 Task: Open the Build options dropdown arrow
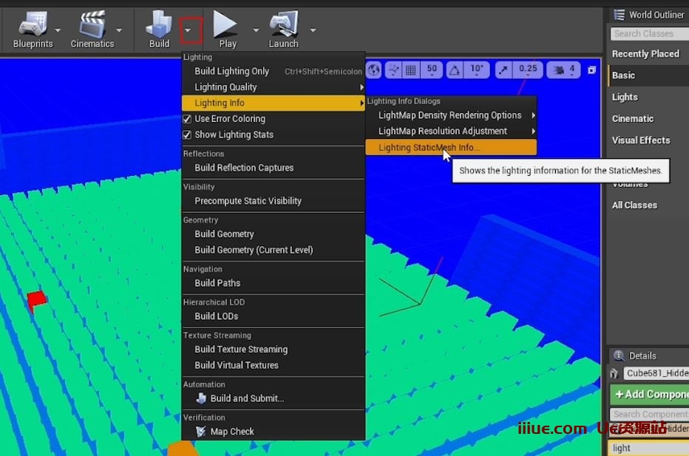pyautogui.click(x=190, y=30)
